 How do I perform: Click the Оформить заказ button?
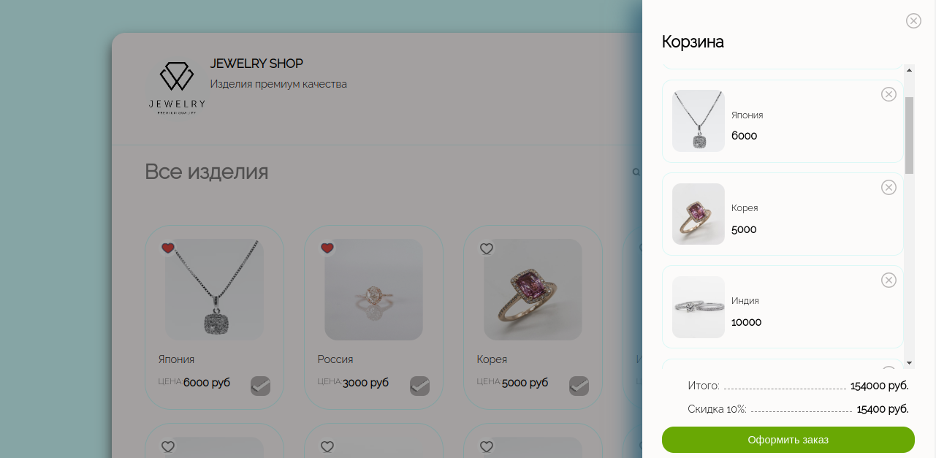coord(788,440)
